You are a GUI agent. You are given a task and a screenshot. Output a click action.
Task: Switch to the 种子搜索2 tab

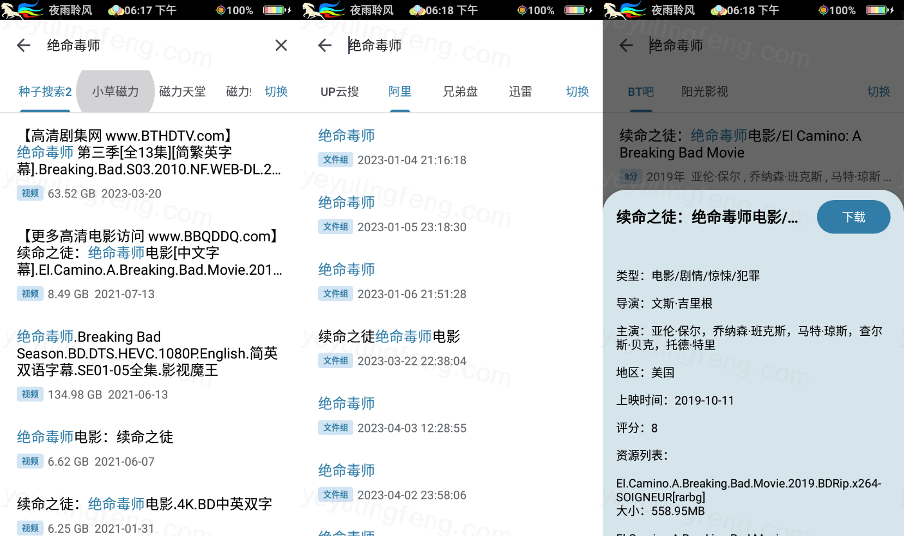[45, 92]
